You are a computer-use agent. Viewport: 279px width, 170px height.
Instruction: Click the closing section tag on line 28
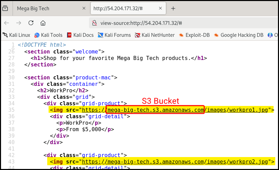click(40, 65)
